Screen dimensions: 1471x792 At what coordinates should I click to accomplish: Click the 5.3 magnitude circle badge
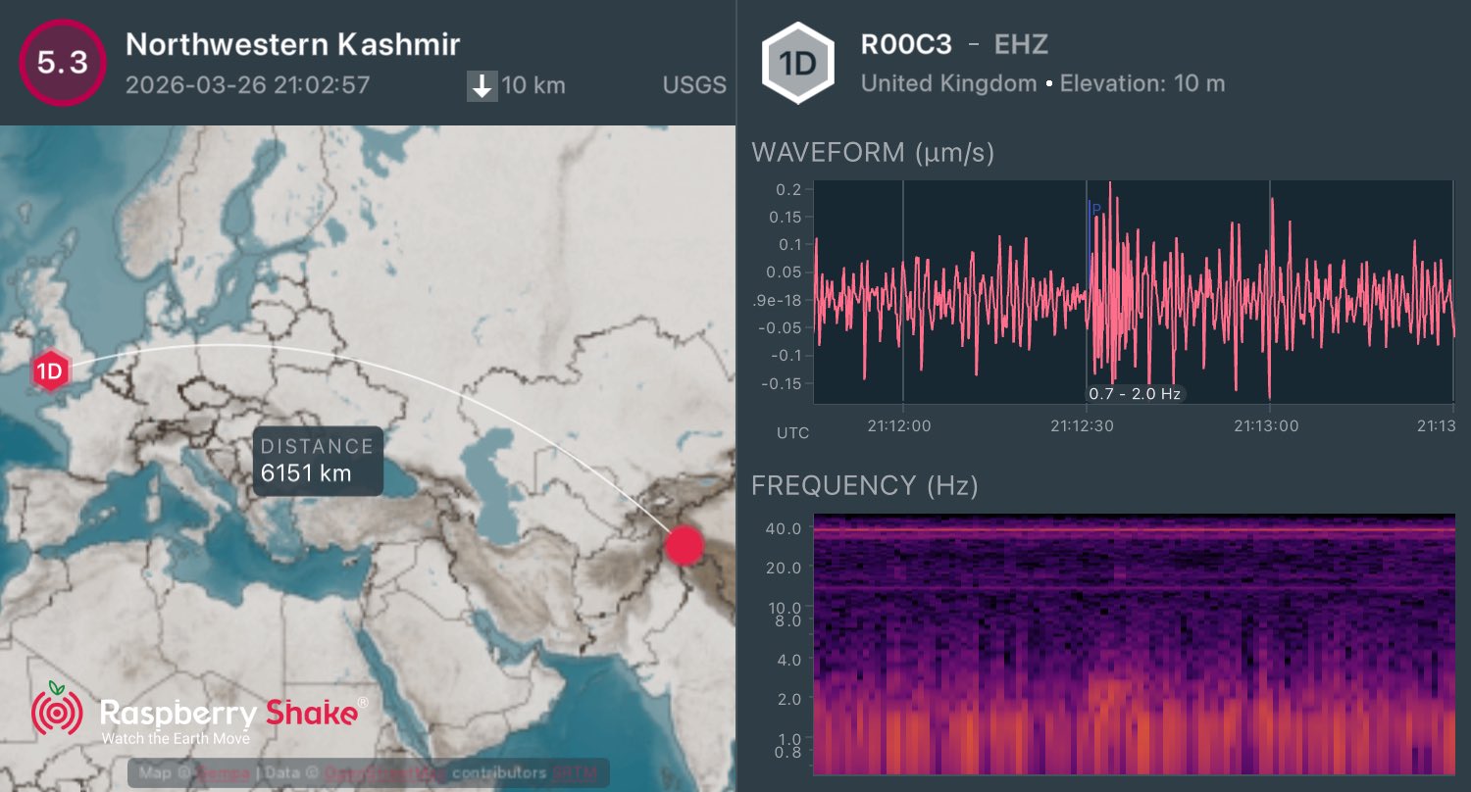[x=62, y=62]
